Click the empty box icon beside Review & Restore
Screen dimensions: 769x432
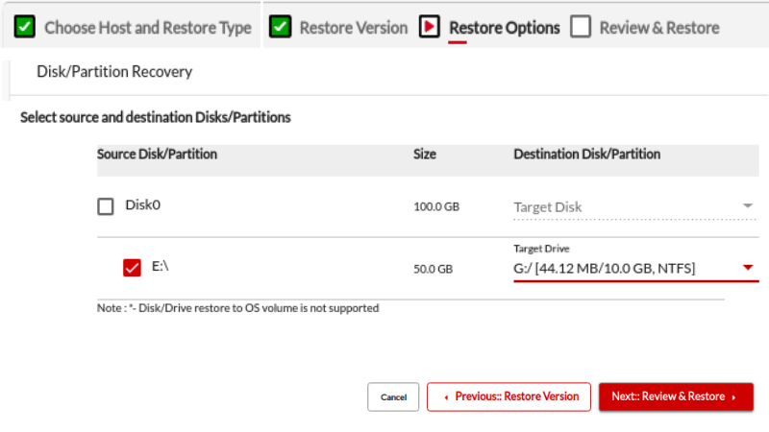point(580,28)
